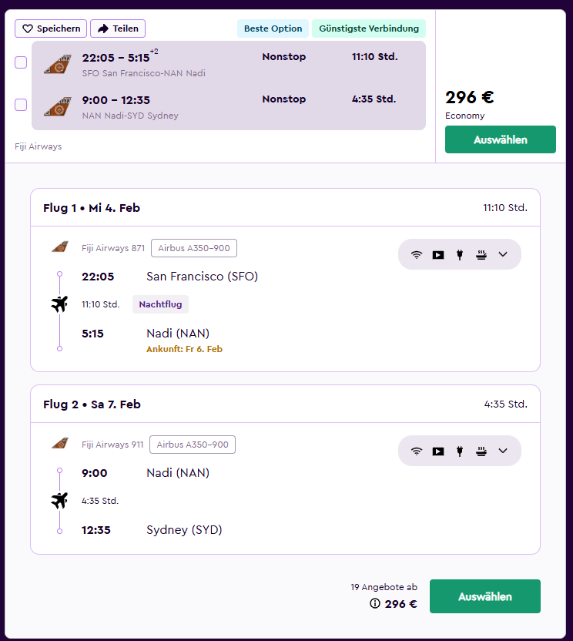Viewport: 573px width, 641px height.
Task: Click the Airbus A350-900 badge for flight 871
Action: 194,248
